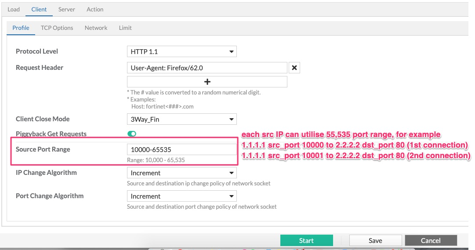Add a new request header row

[x=207, y=82]
